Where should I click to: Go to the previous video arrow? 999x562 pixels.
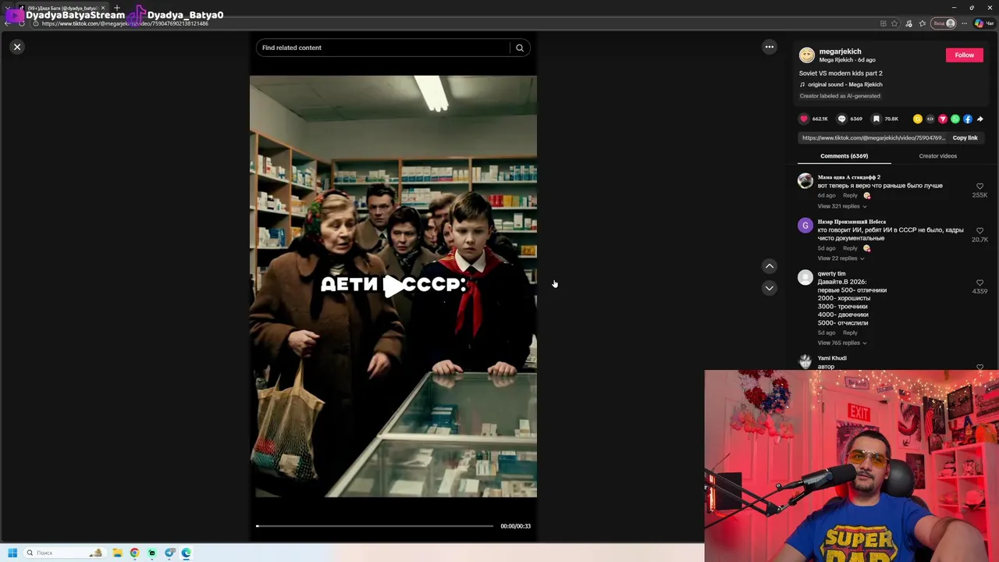click(770, 266)
